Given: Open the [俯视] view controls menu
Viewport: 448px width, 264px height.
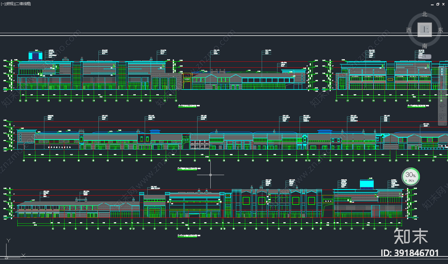Looking at the screenshot, I should point(10,4).
